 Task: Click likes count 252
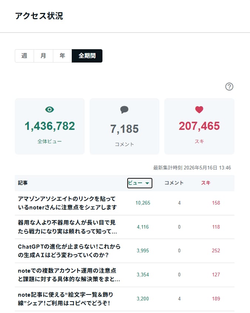pyautogui.click(x=216, y=251)
